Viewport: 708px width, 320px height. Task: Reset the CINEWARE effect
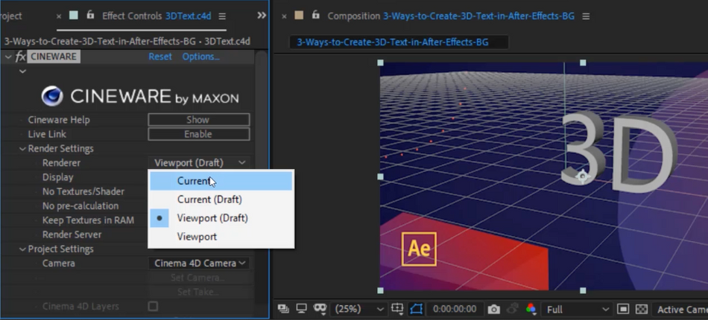point(160,57)
